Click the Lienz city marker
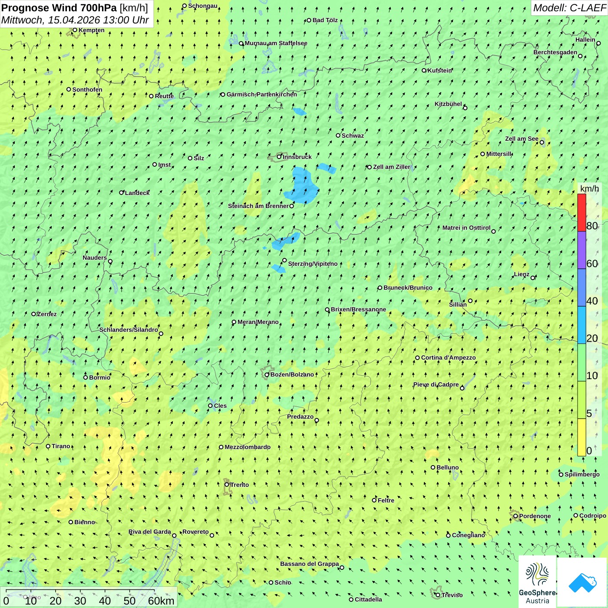 coord(533,278)
